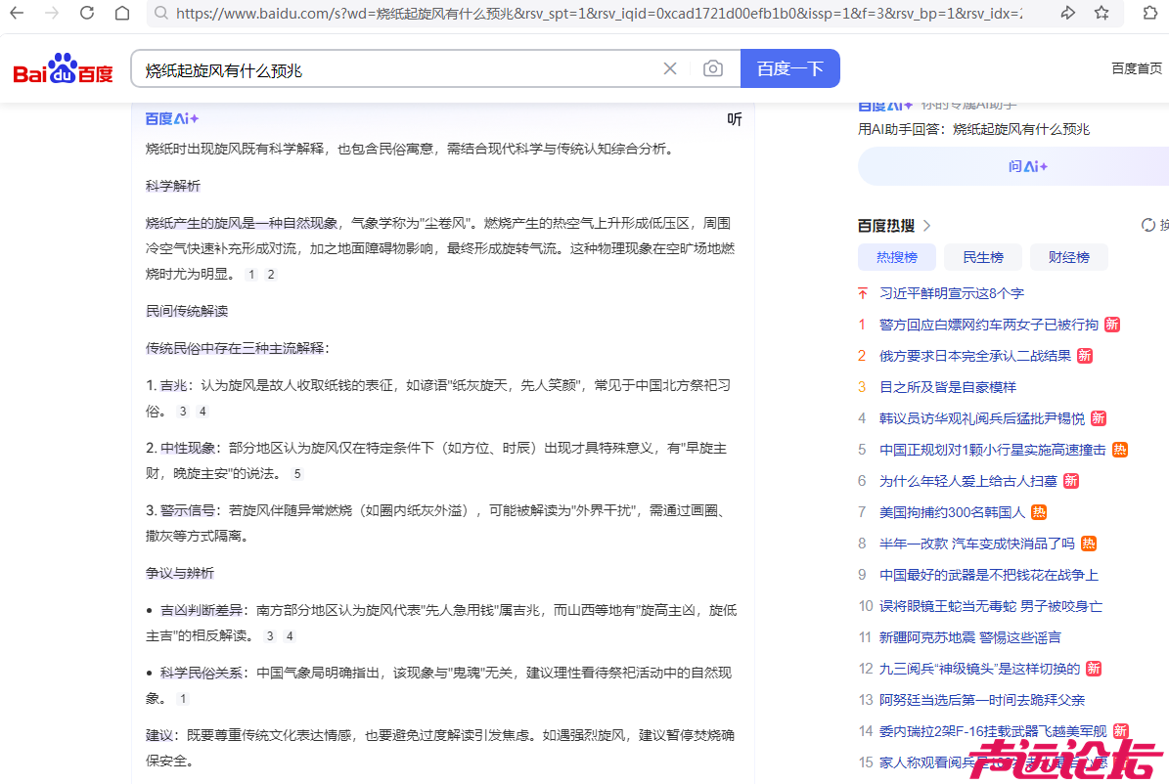Switch to the 民生榜 tab
Viewport: 1169px width, 784px height.
pos(982,256)
